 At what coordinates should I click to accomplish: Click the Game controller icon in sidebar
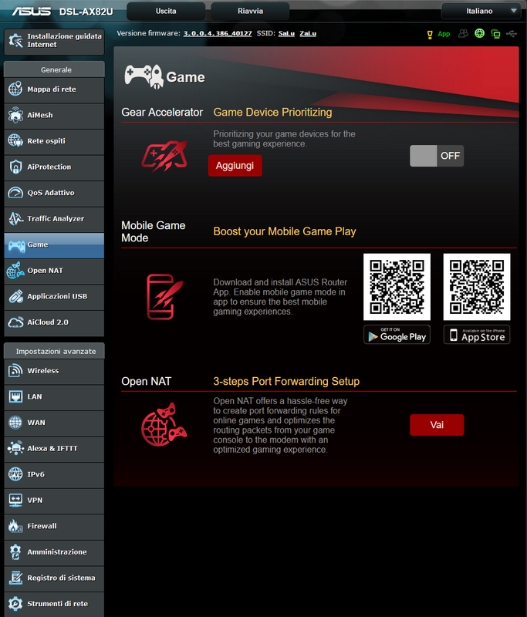[16, 246]
